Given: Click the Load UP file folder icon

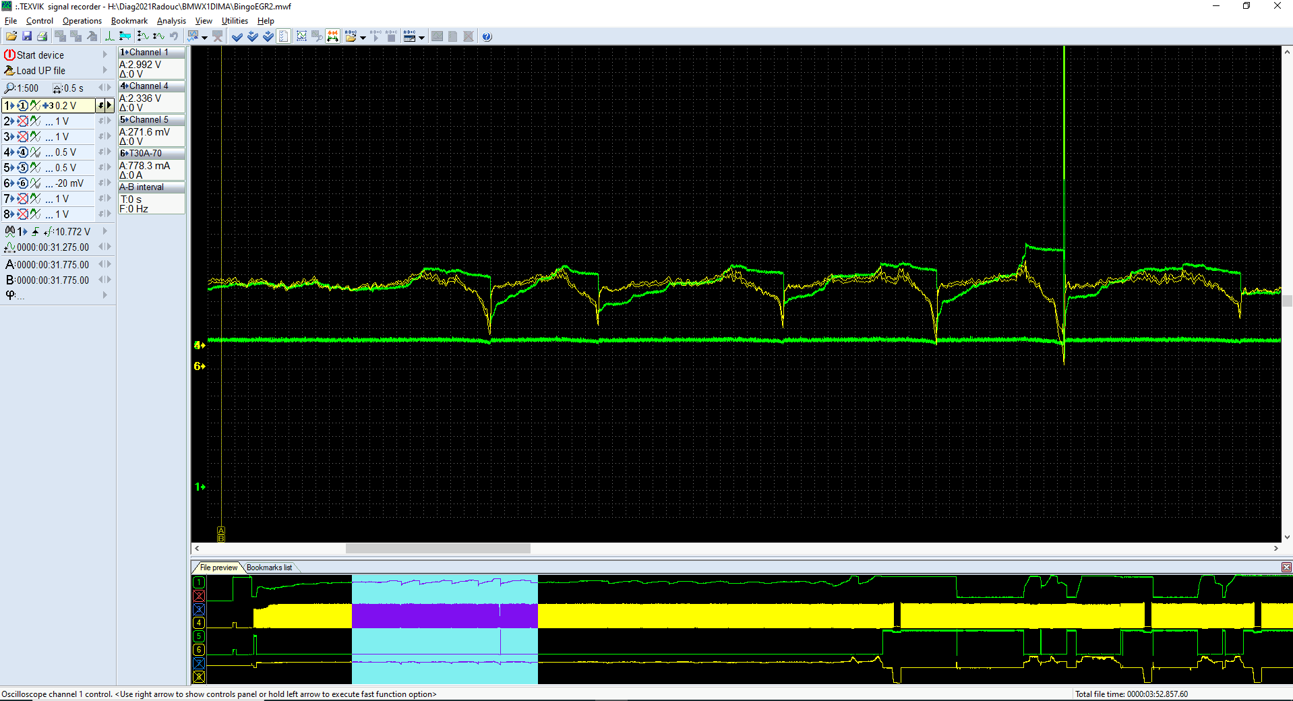Looking at the screenshot, I should (9, 70).
